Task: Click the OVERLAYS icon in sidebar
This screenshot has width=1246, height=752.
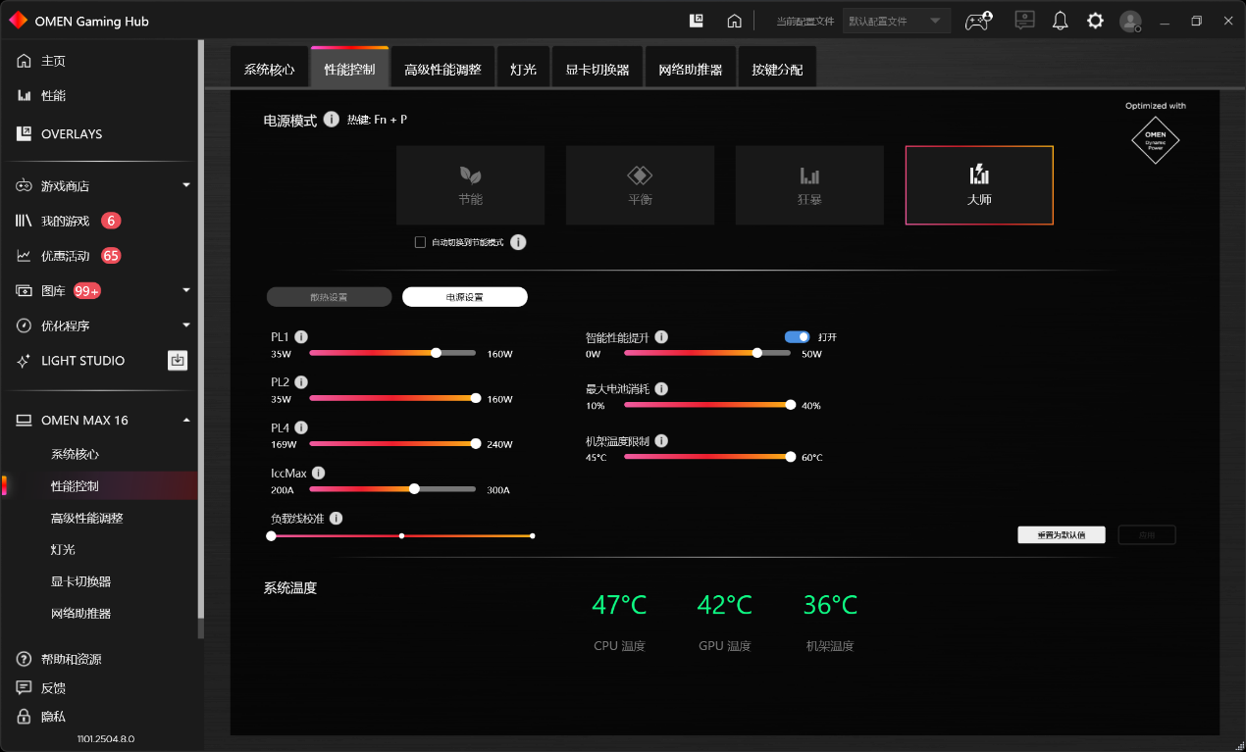Action: [x=24, y=133]
